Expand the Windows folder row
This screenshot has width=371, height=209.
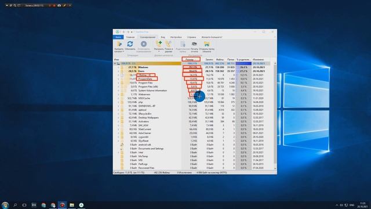(118, 67)
